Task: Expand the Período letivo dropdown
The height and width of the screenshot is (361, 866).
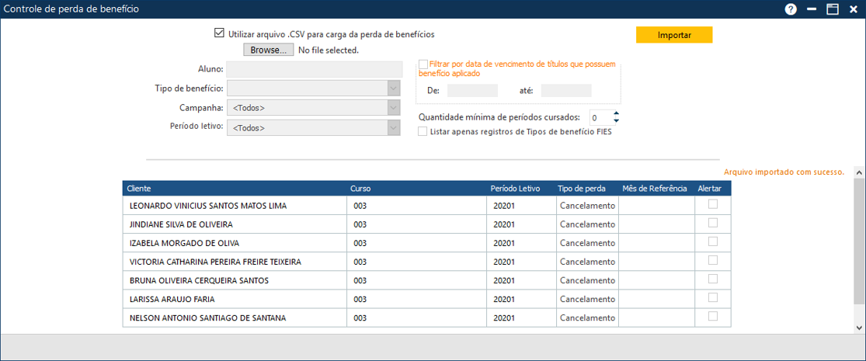Action: pos(393,127)
